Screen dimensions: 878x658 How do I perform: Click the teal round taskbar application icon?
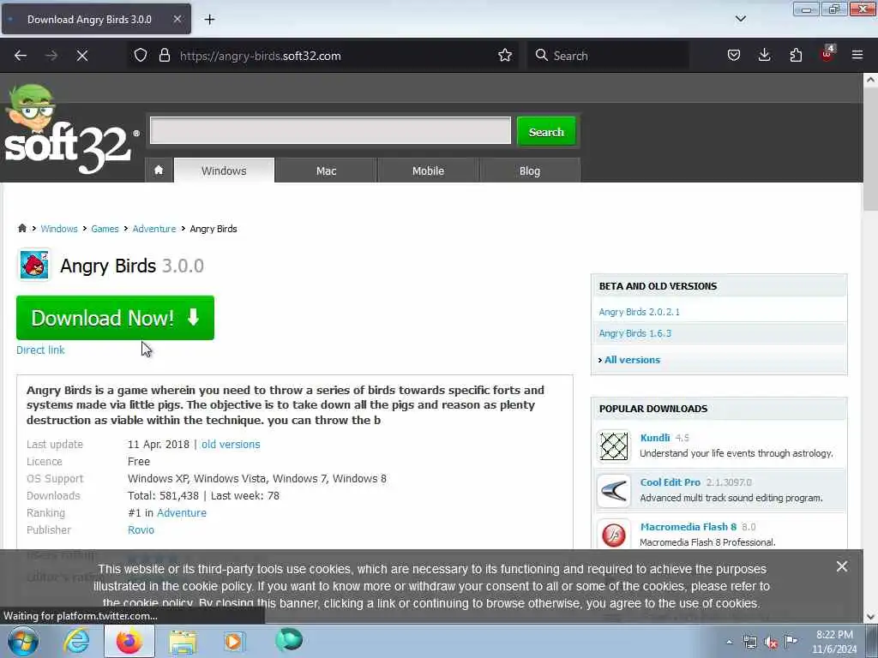click(x=289, y=640)
